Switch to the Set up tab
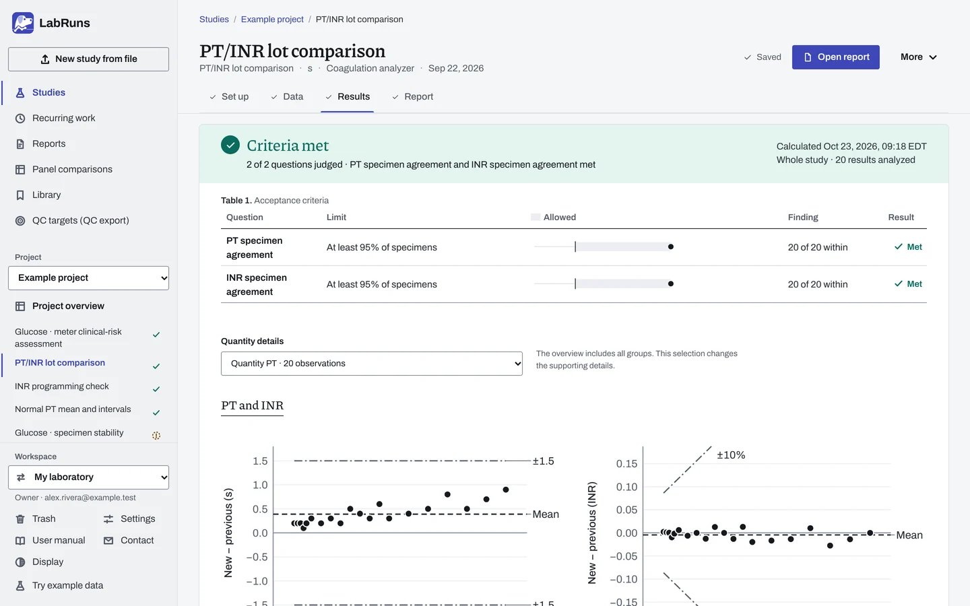This screenshot has height=606, width=970. click(229, 97)
